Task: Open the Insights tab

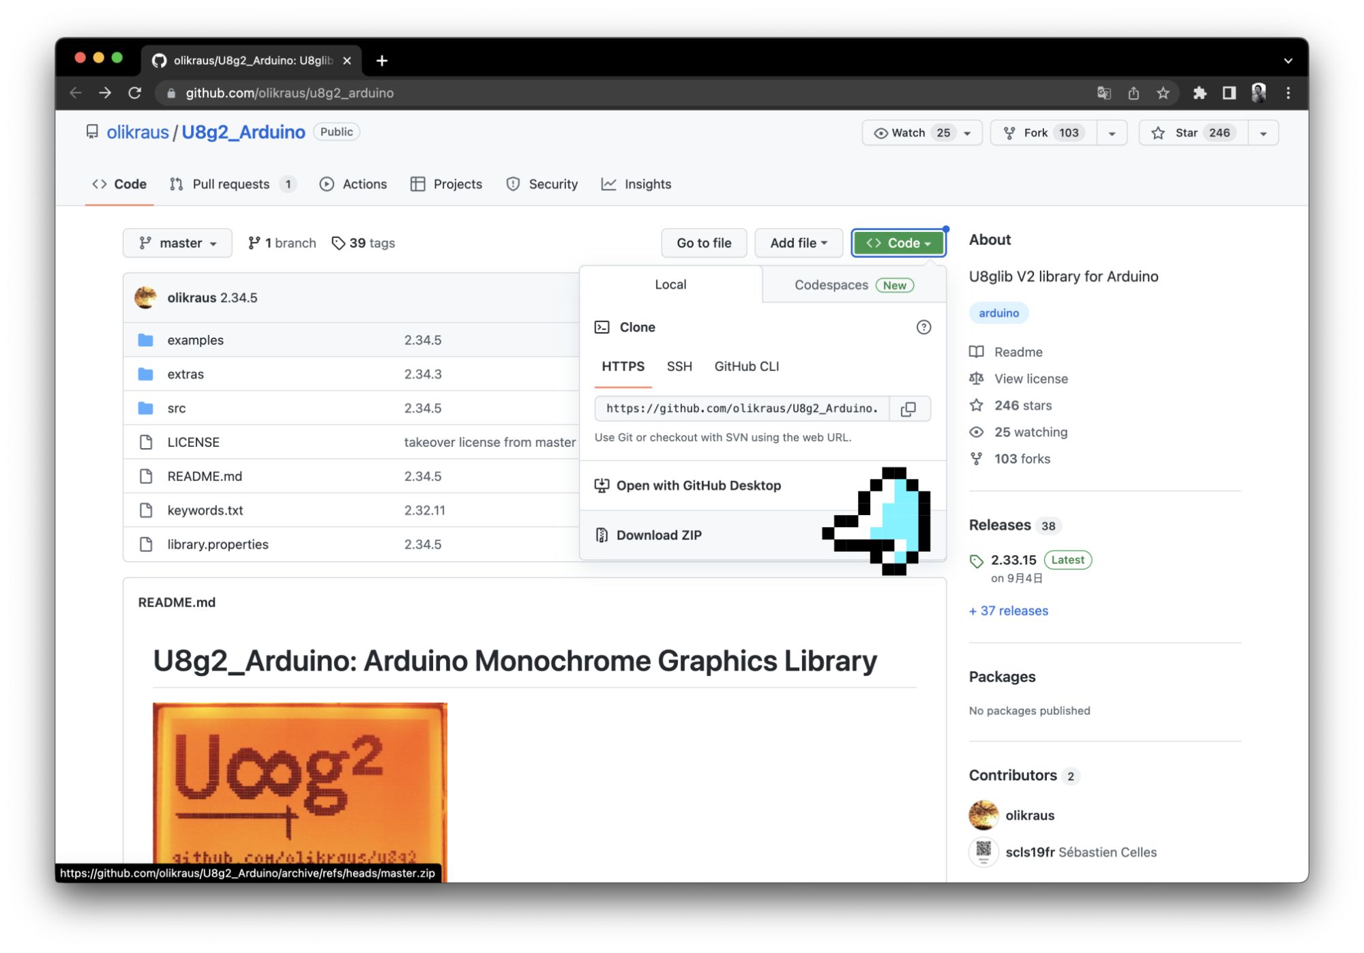Action: coord(636,184)
